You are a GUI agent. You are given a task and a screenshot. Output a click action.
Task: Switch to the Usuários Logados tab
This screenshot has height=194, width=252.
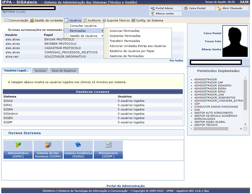coord(16,70)
